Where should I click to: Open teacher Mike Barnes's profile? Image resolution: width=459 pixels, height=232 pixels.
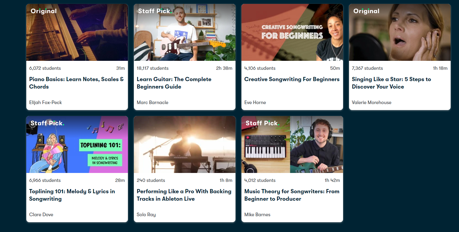coord(257,214)
